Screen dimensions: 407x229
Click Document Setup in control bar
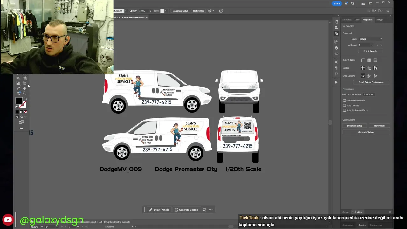coord(180,11)
